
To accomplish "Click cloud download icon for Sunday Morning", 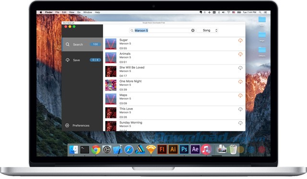I will click(240, 123).
